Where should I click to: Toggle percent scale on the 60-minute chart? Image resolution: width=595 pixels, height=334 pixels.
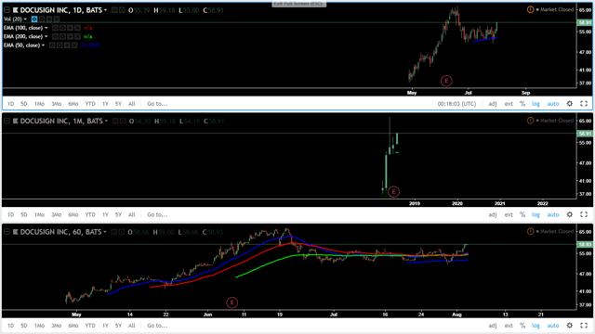tap(522, 326)
